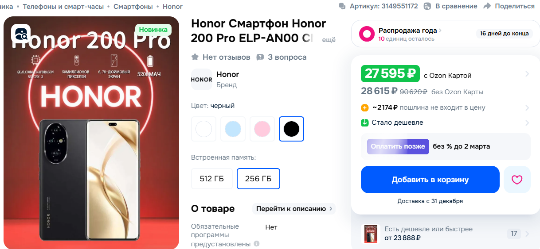Choose the white color option
The height and width of the screenshot is (249, 540).
[x=203, y=129]
